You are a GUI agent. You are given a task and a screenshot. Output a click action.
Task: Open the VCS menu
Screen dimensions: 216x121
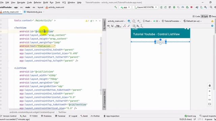pos(64,2)
